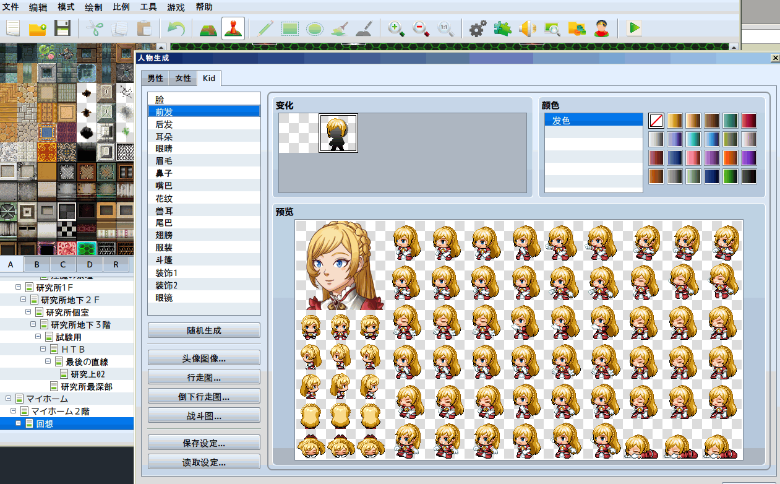Click the Zoom In magnifier icon

(x=396, y=28)
